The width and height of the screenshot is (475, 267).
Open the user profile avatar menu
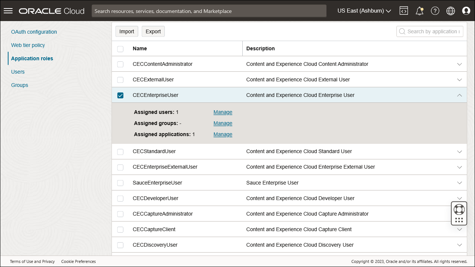[466, 10]
